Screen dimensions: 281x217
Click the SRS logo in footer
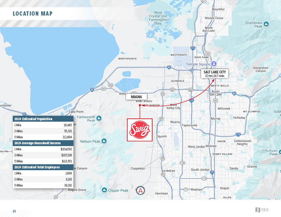pos(262,210)
